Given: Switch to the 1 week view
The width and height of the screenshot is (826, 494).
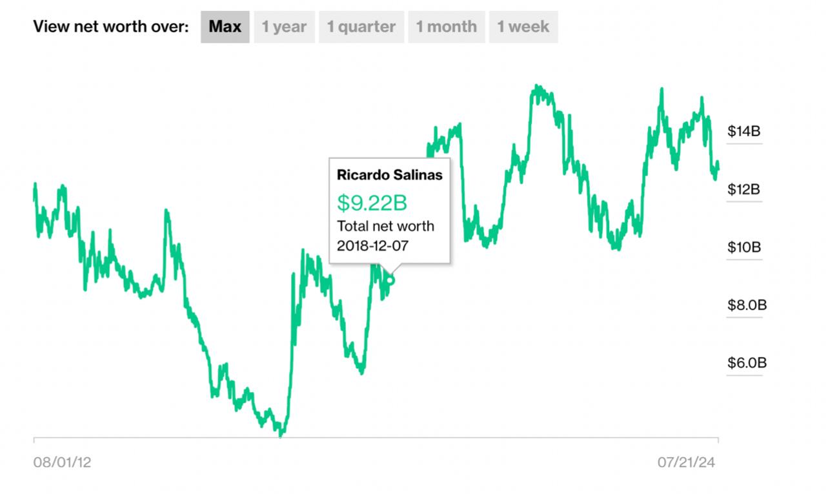Looking at the screenshot, I should point(523,27).
